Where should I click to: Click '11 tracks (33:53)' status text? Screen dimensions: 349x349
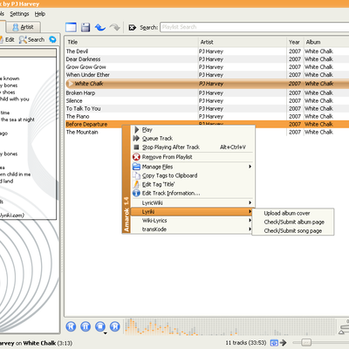(x=246, y=343)
